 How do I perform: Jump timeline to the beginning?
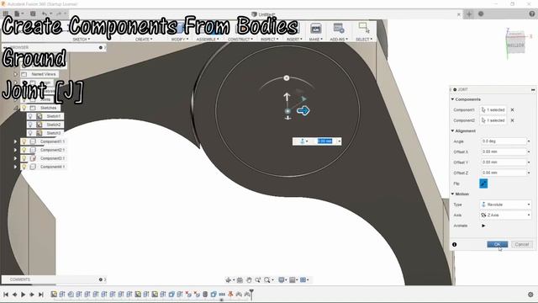tap(6, 295)
